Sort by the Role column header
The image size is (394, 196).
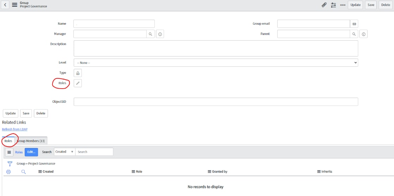pyautogui.click(x=139, y=172)
